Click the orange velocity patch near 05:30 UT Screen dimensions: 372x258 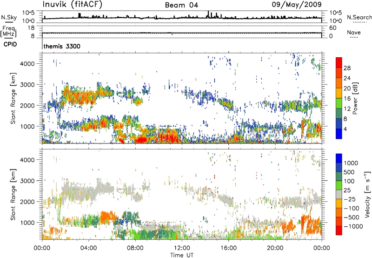pyautogui.click(x=107, y=217)
